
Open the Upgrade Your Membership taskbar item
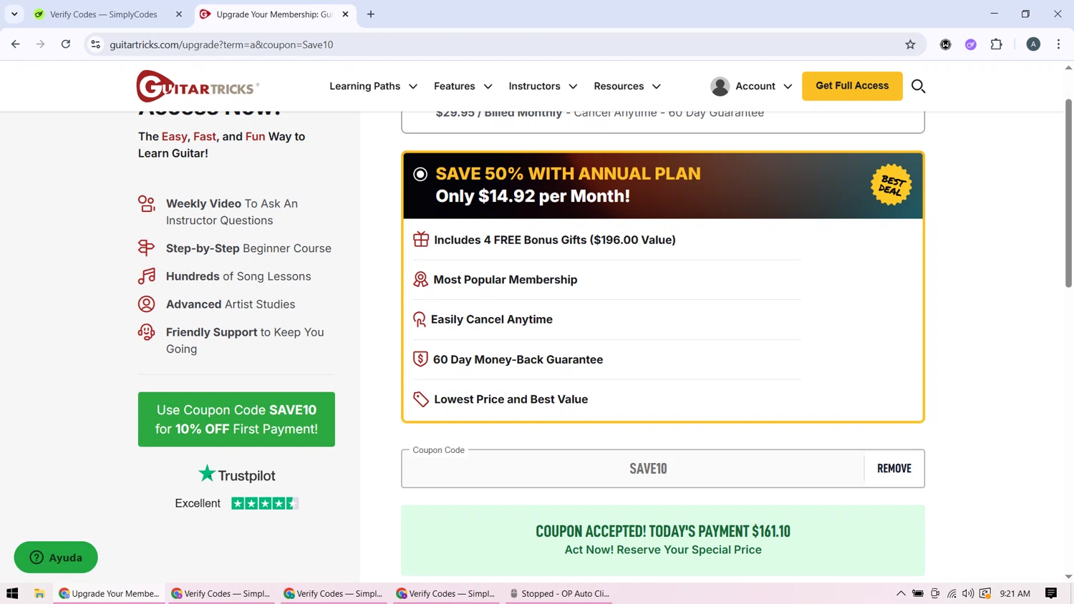(x=109, y=593)
